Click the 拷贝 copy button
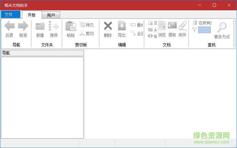Viewport: 237px width, 148px height. (87, 25)
